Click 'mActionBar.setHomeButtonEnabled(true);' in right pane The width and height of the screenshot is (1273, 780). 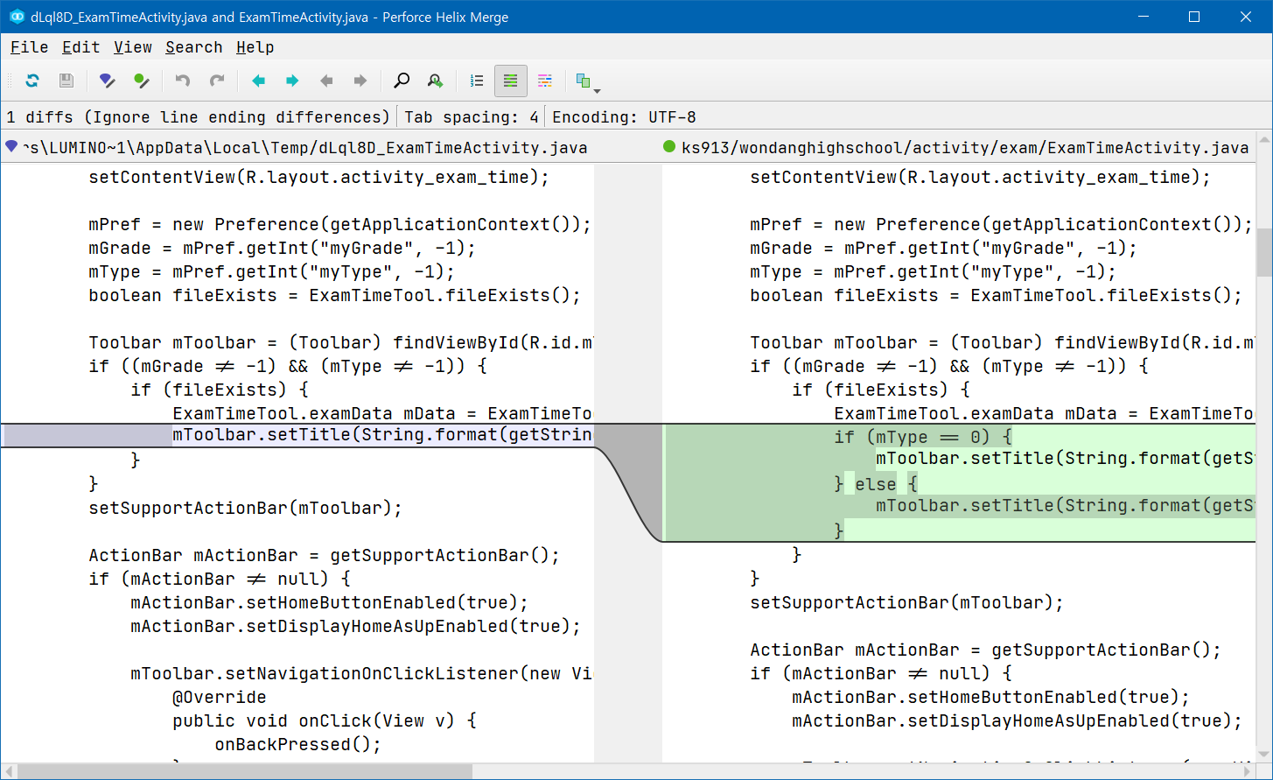coord(991,697)
